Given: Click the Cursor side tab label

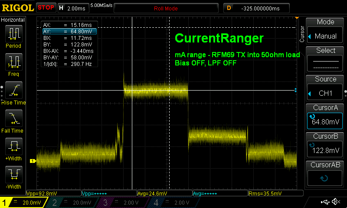Looking at the screenshot, I should (x=302, y=34).
